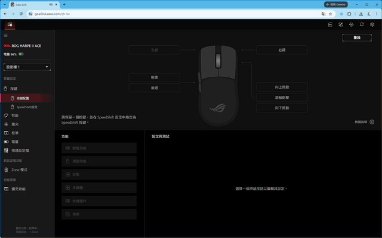View site information icon in address bar
This screenshot has height=238, width=382.
(30, 14)
